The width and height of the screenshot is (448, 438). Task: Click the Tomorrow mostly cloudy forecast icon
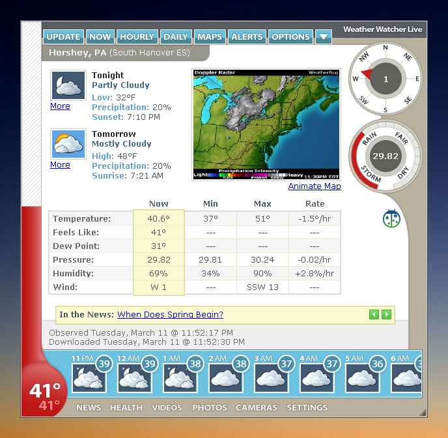point(68,144)
